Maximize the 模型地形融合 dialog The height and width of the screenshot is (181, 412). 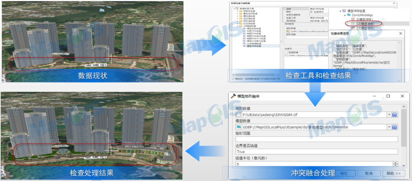[x=388, y=96]
